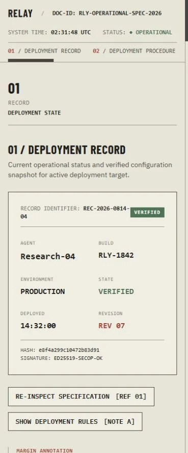Select record identifier REC-2026-0814-04
Viewport: 188px width, 453px height.
[75, 212]
